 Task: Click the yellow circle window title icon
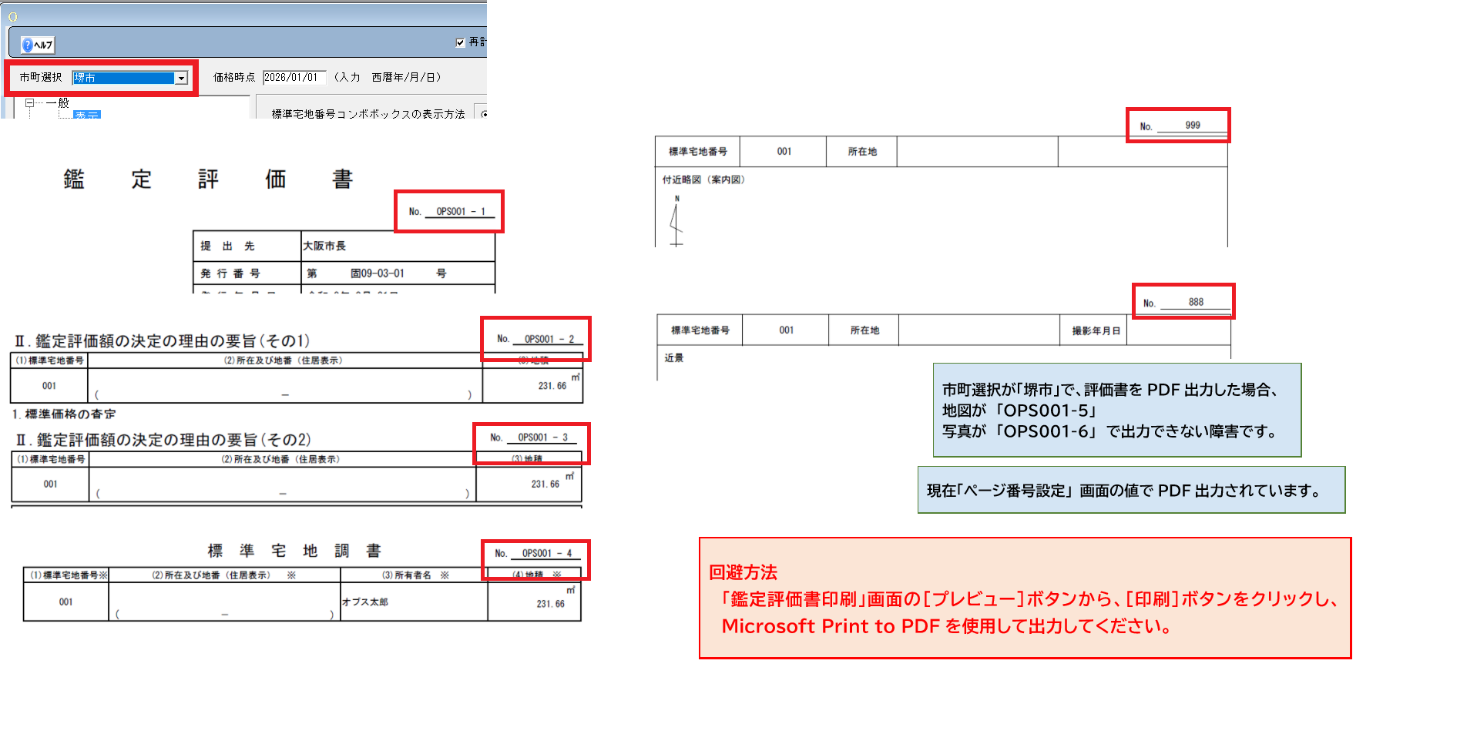point(12,16)
